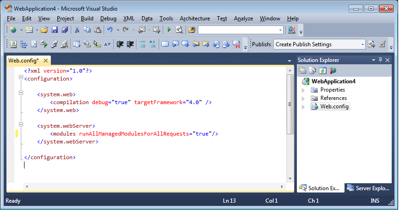Undo the last edit
Screen dimensions: 400x211
(x=110, y=30)
